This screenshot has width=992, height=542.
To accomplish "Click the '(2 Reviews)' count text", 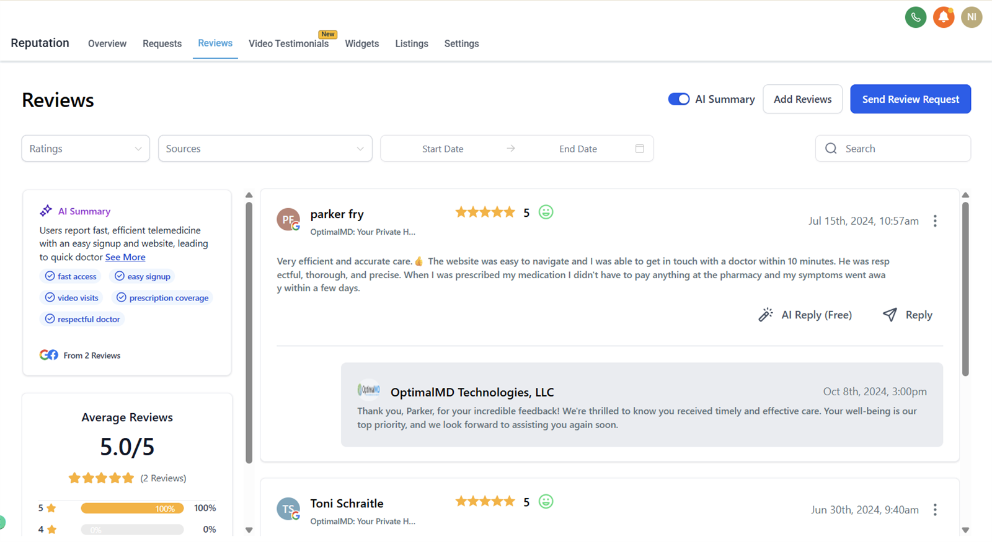I will click(163, 478).
